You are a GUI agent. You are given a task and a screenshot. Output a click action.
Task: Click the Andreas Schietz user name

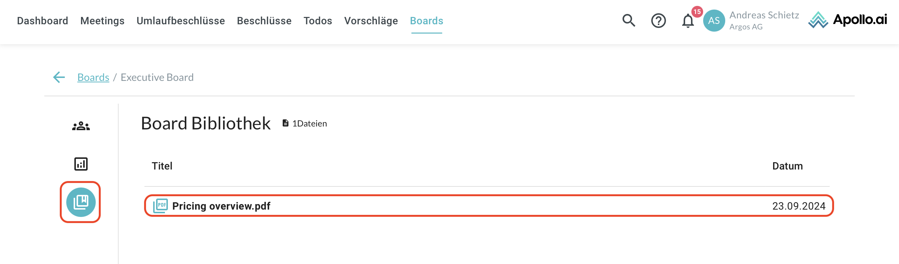coord(764,15)
